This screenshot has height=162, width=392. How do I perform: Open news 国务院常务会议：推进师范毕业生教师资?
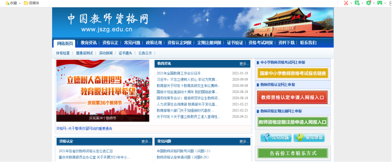(x=188, y=98)
